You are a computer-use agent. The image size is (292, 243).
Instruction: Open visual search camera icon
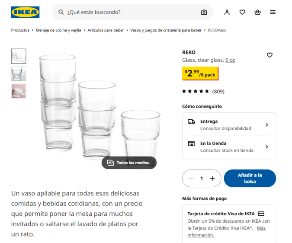[x=204, y=12]
